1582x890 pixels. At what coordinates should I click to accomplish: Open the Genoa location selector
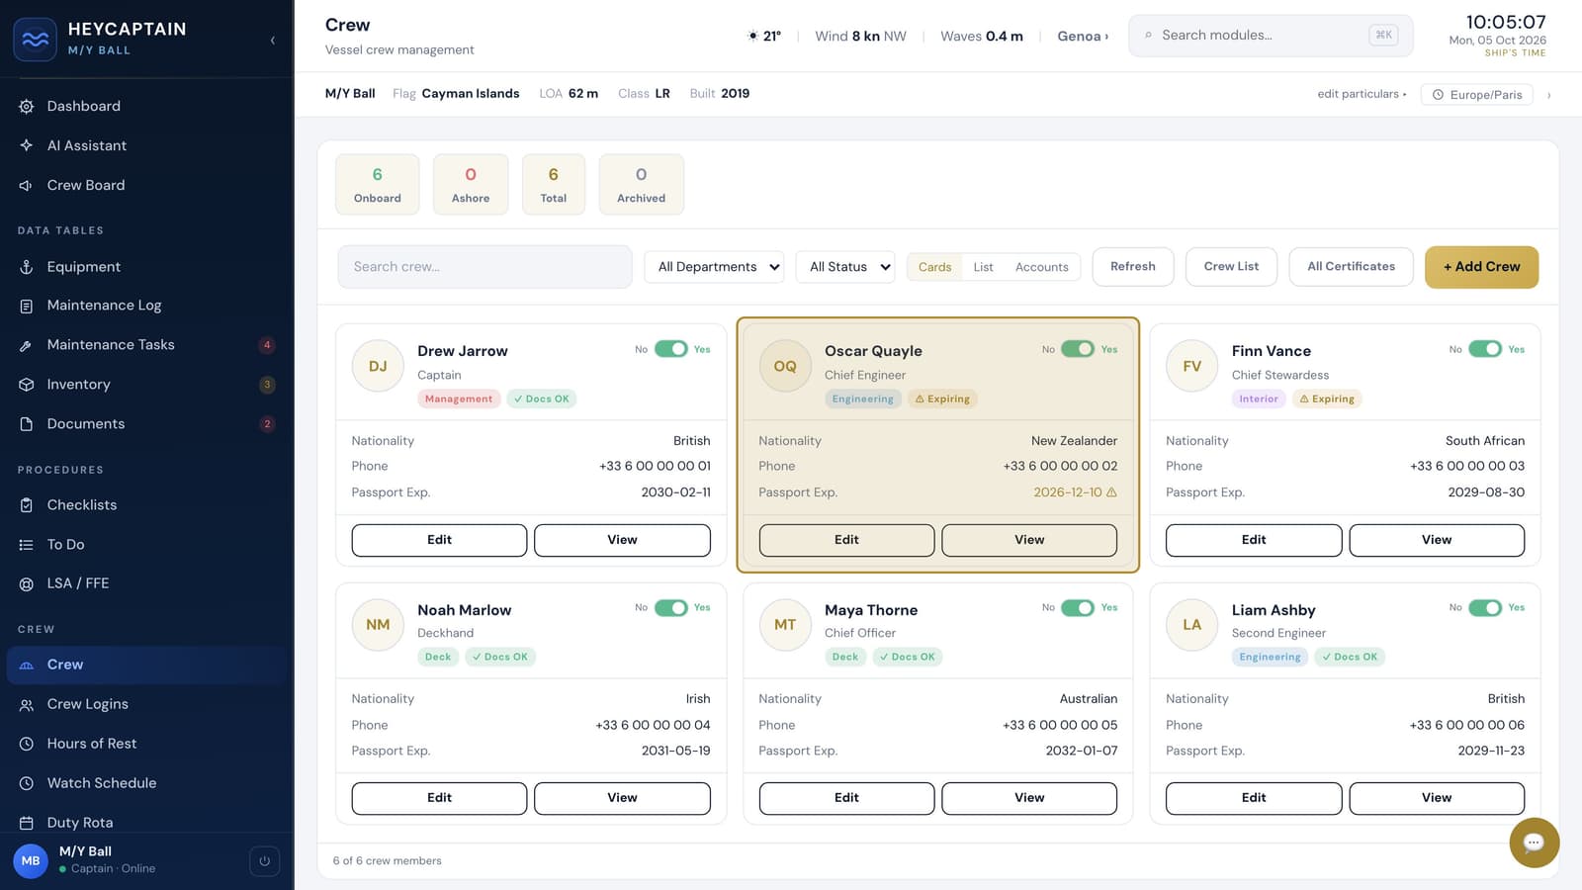point(1083,37)
